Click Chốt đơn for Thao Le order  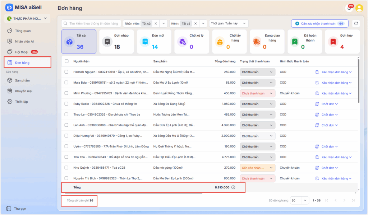[327, 115]
